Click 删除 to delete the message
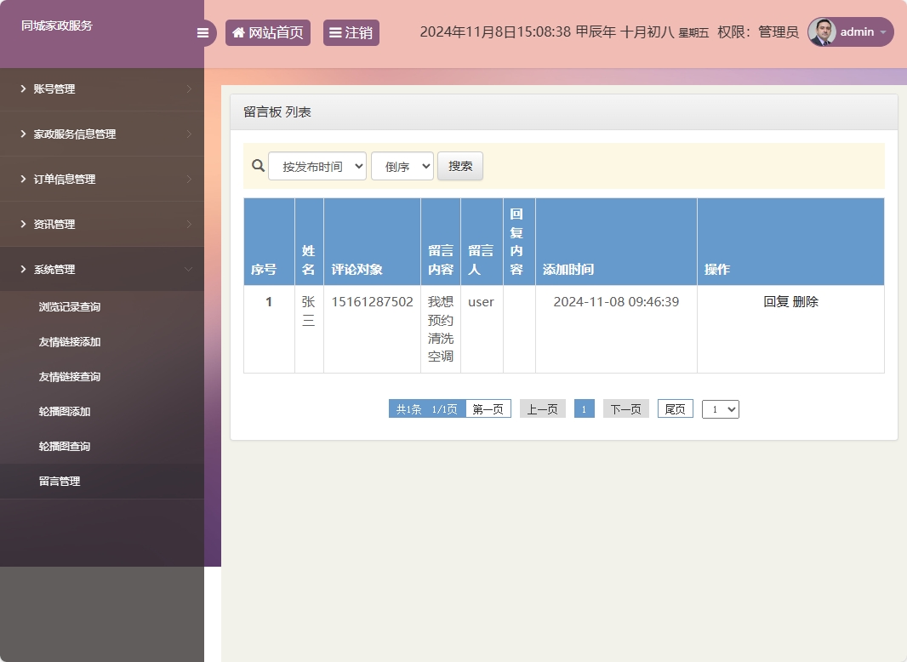The image size is (907, 662). 805,301
